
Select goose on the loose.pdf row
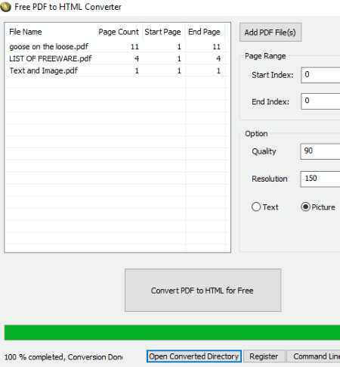(117, 46)
